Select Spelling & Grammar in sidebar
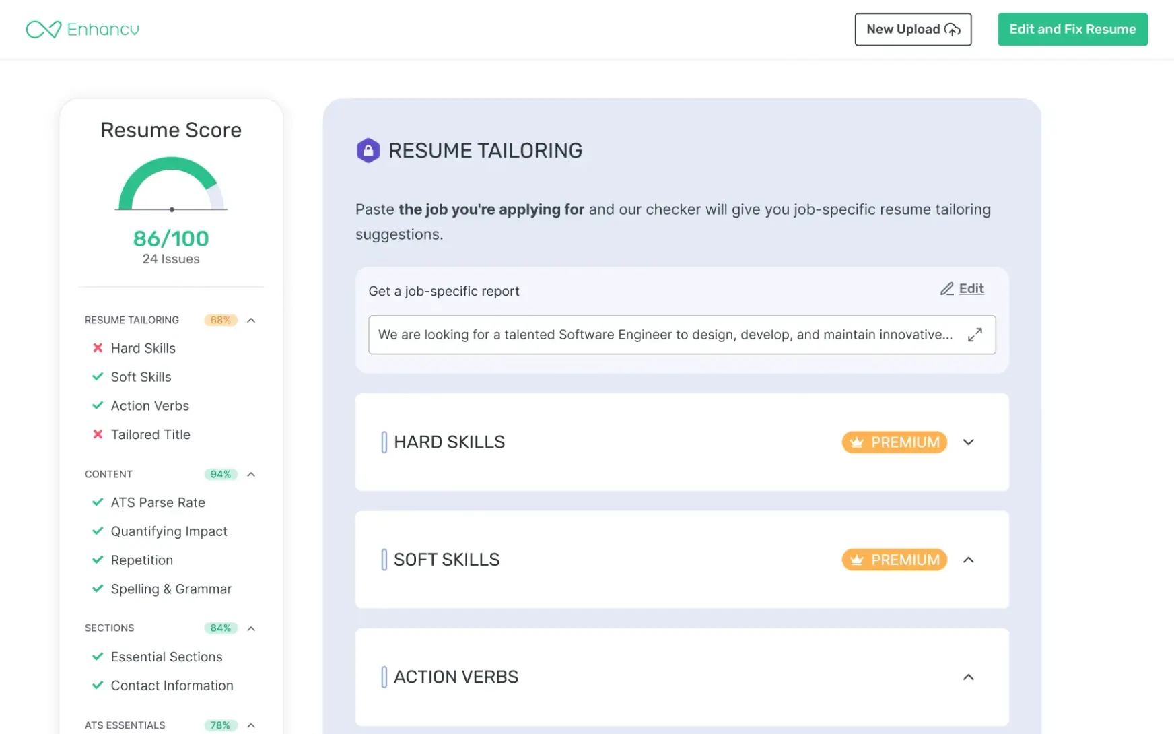The height and width of the screenshot is (734, 1174). (x=171, y=589)
